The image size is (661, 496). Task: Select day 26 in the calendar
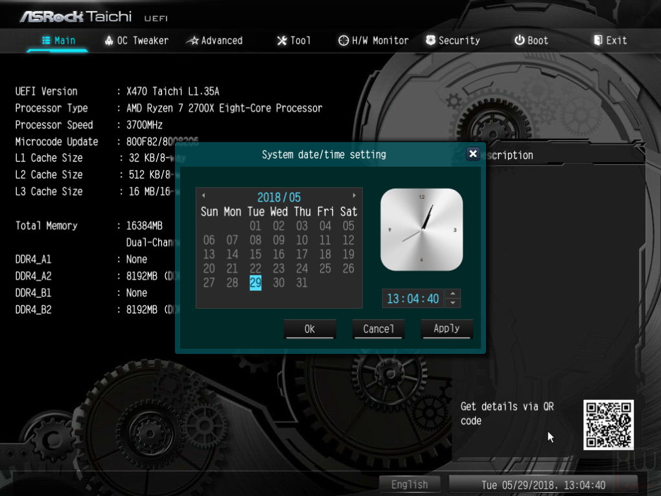348,268
